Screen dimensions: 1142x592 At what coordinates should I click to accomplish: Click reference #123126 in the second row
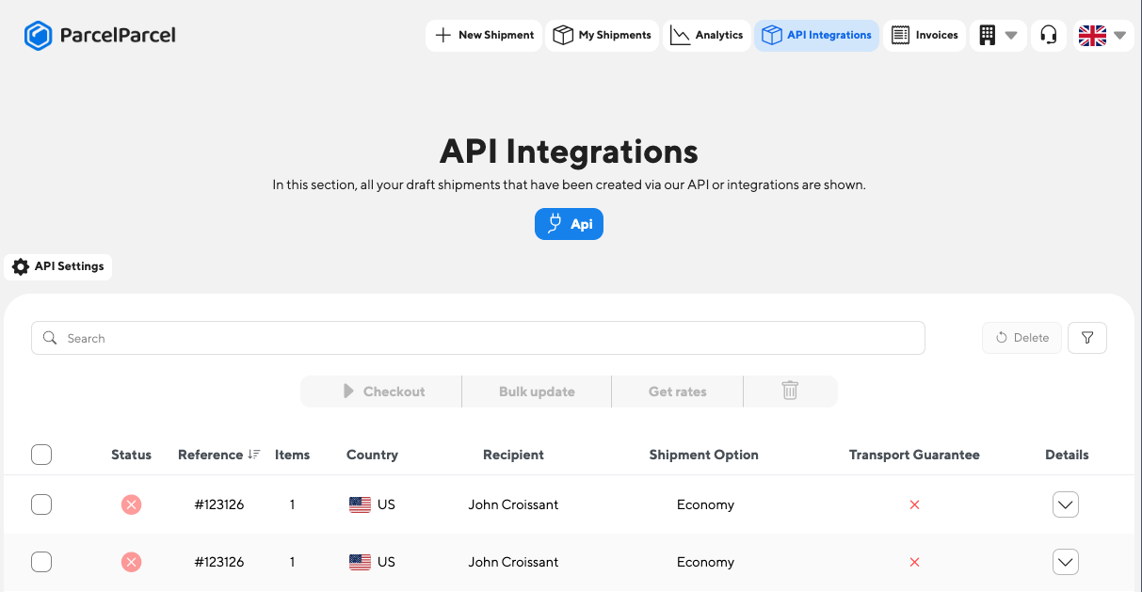[219, 562]
